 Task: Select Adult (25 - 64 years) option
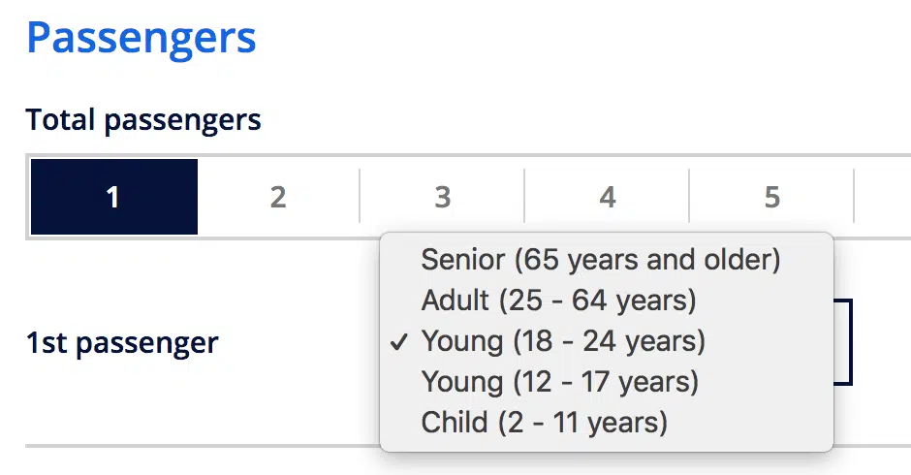559,301
